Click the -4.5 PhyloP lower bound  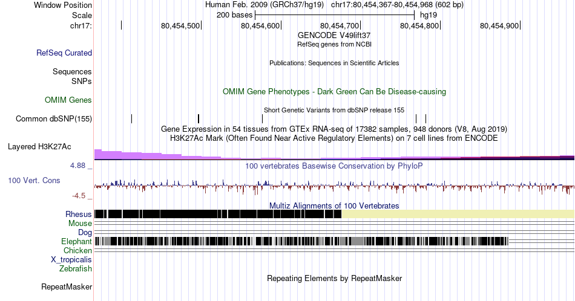click(79, 196)
